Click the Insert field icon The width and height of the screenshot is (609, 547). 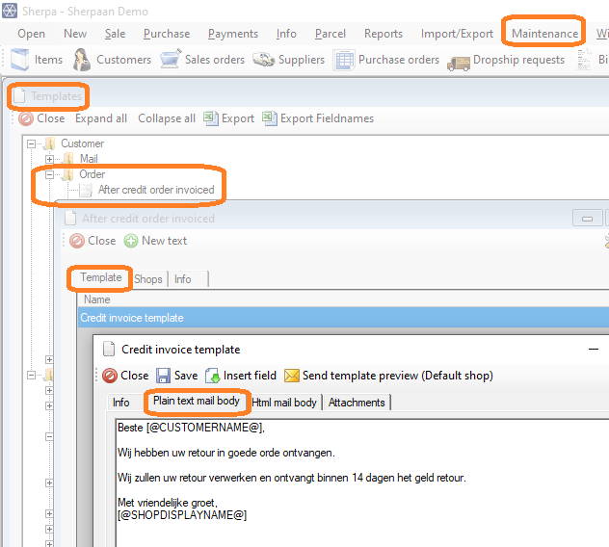(x=212, y=376)
